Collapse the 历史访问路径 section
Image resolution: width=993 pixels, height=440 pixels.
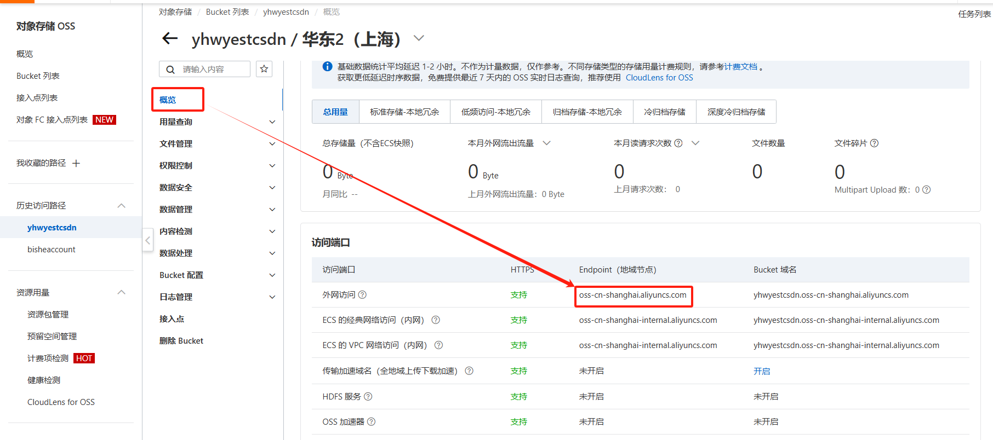[122, 206]
